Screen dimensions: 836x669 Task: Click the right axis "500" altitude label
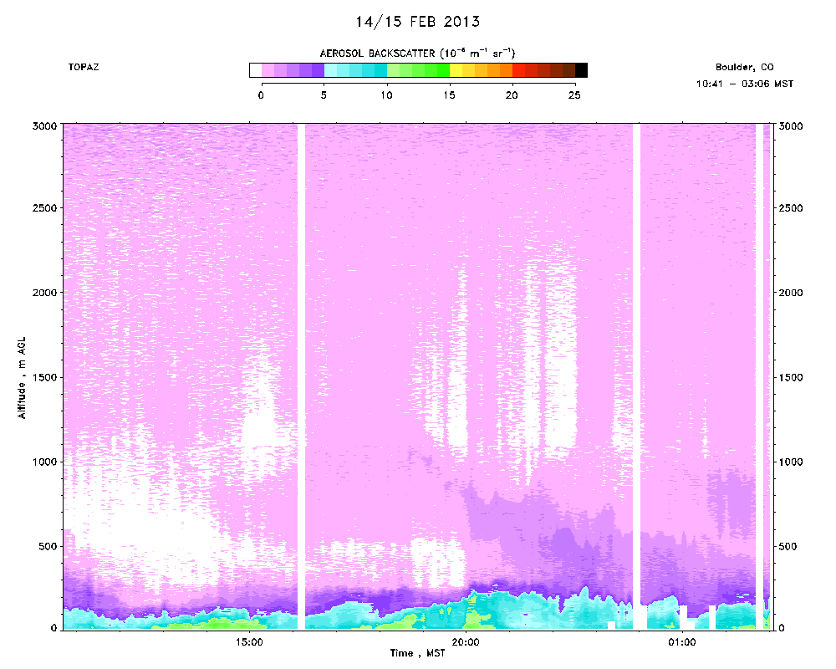pyautogui.click(x=788, y=546)
